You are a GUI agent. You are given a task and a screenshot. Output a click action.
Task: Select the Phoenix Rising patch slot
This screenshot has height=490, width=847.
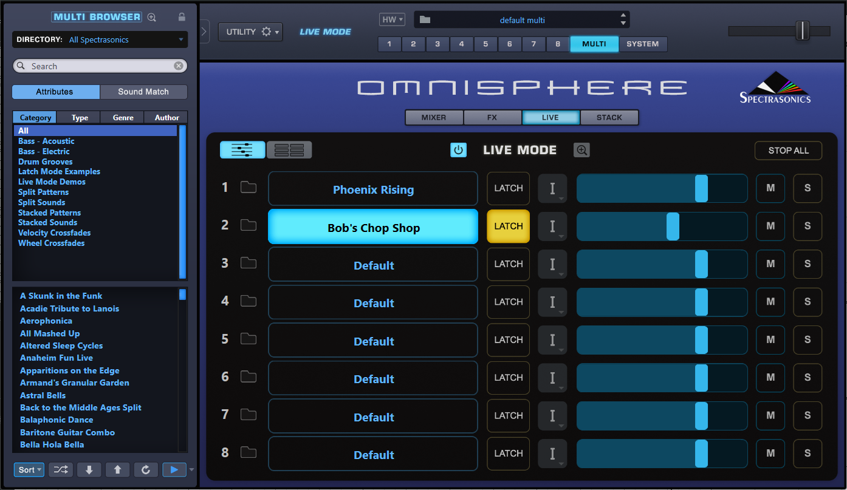coord(373,189)
